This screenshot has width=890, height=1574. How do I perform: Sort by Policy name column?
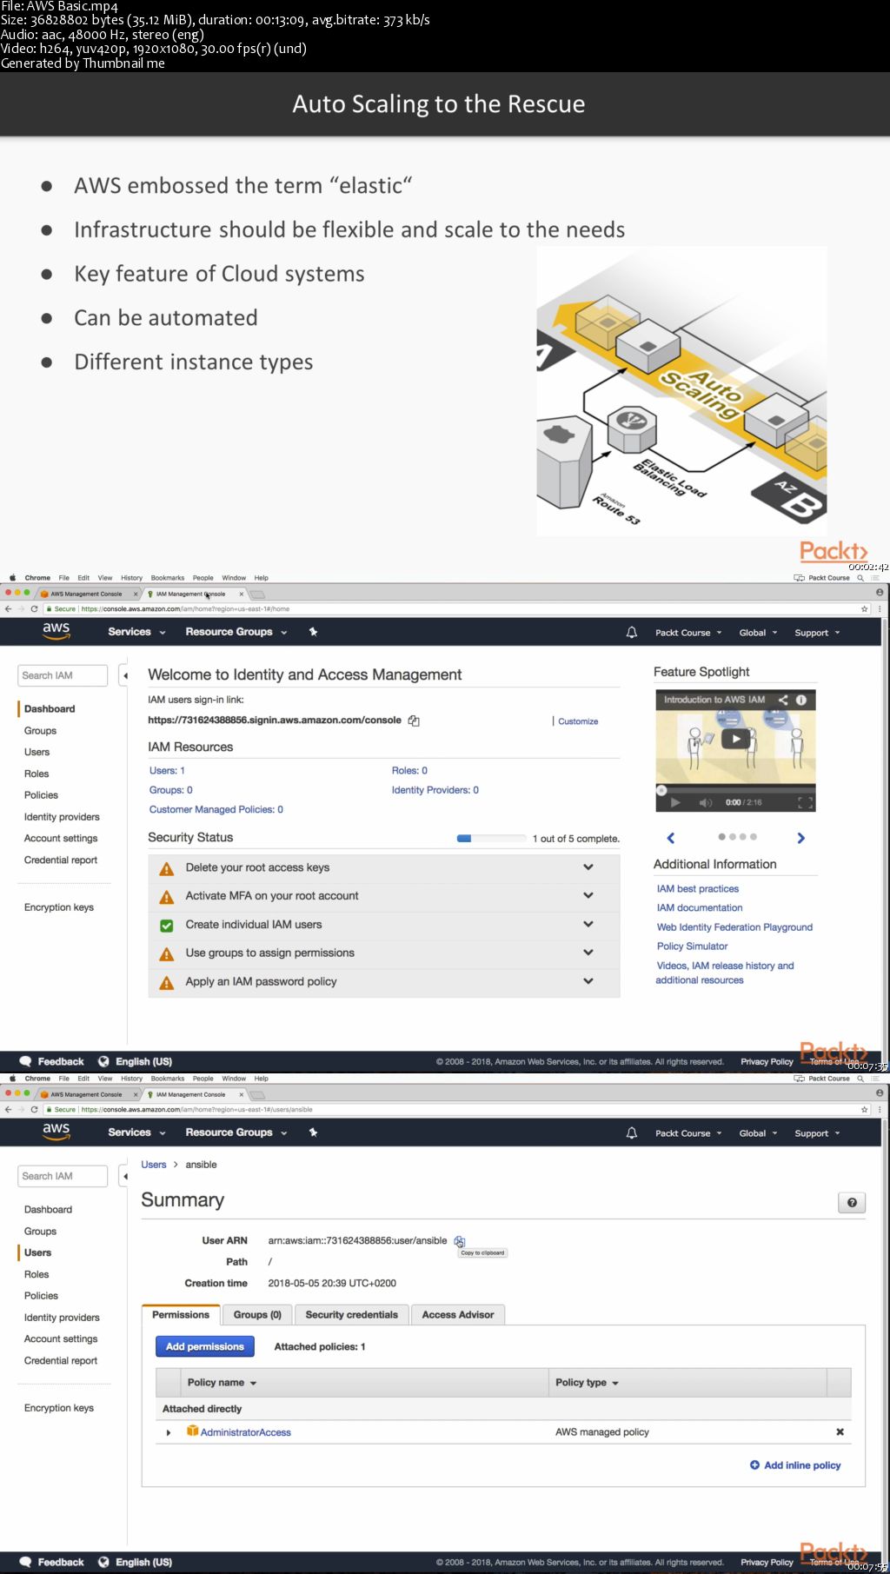(222, 1382)
